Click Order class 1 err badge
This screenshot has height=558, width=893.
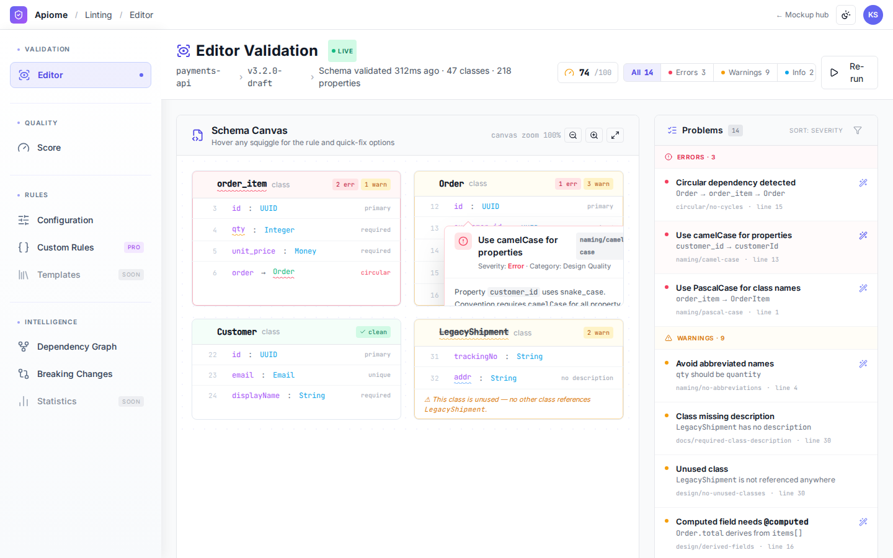pos(567,184)
